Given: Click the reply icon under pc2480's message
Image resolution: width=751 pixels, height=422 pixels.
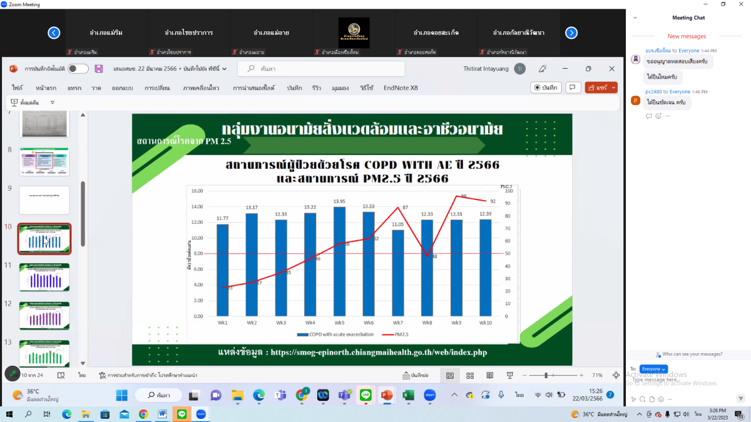Looking at the screenshot, I should click(649, 116).
